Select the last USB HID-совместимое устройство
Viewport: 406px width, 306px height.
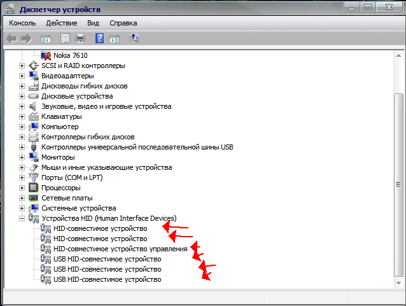(x=107, y=279)
